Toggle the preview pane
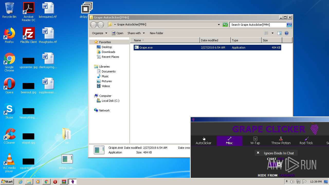 (x=279, y=33)
